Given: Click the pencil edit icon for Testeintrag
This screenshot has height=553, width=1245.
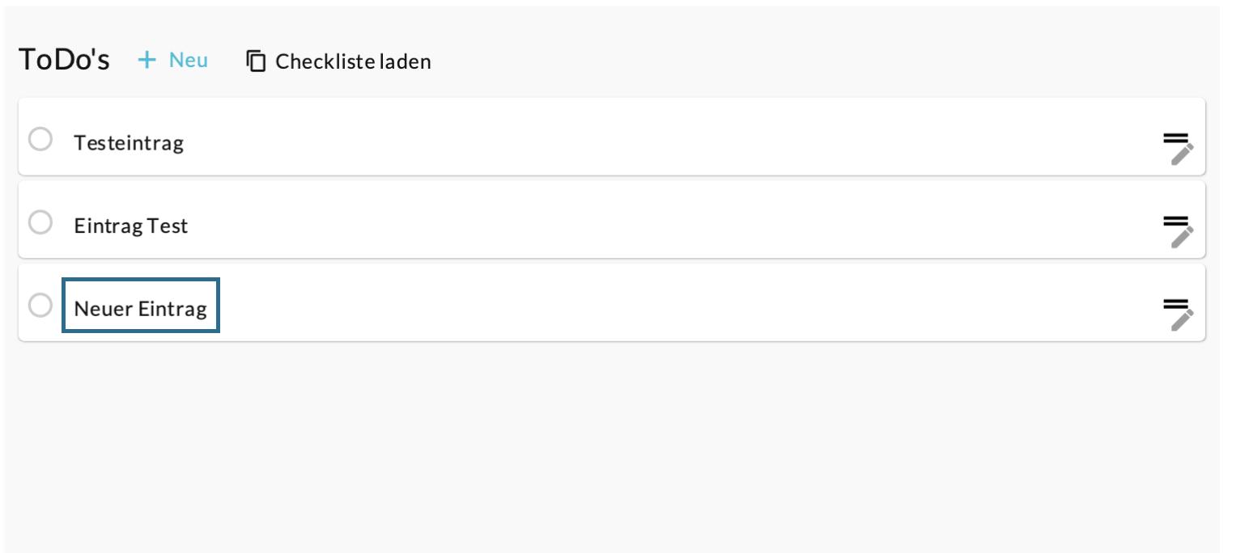Looking at the screenshot, I should pos(1183,154).
